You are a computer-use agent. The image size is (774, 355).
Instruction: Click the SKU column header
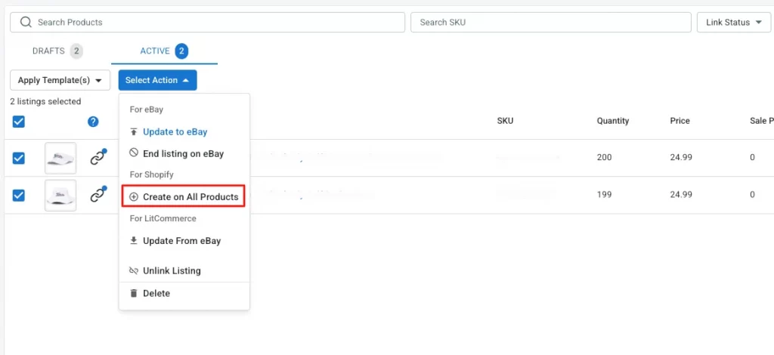click(505, 121)
